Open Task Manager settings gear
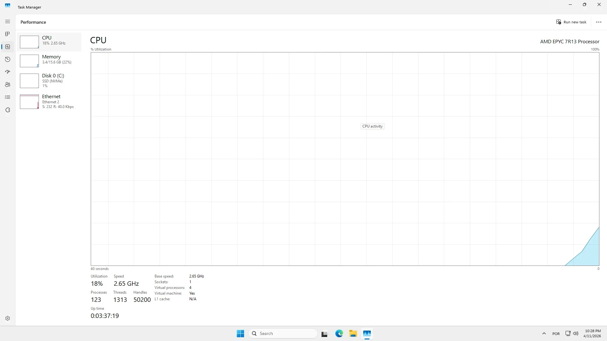Viewport: 607px width, 341px height. tap(8, 318)
